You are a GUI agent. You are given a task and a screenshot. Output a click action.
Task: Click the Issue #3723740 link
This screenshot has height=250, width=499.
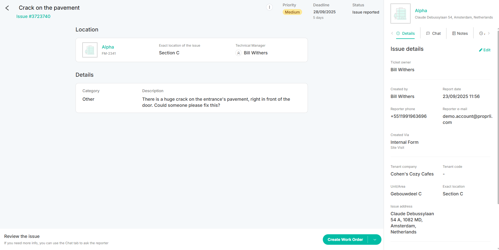click(33, 17)
